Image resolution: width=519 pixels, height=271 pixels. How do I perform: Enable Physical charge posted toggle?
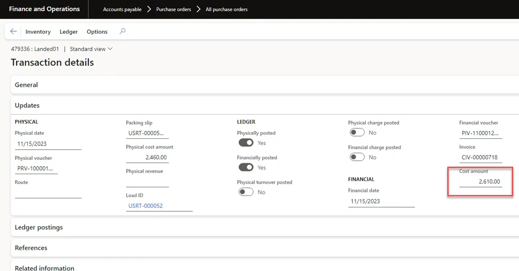coord(357,132)
